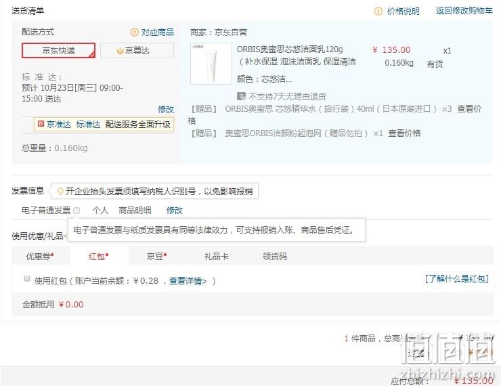501x386 pixels.
Task: Open the 红包 tab
Action: (x=98, y=256)
